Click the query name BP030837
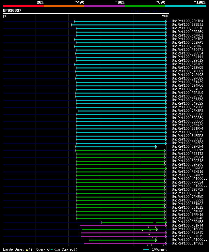The width and height of the screenshot is (209, 252). 12,10
